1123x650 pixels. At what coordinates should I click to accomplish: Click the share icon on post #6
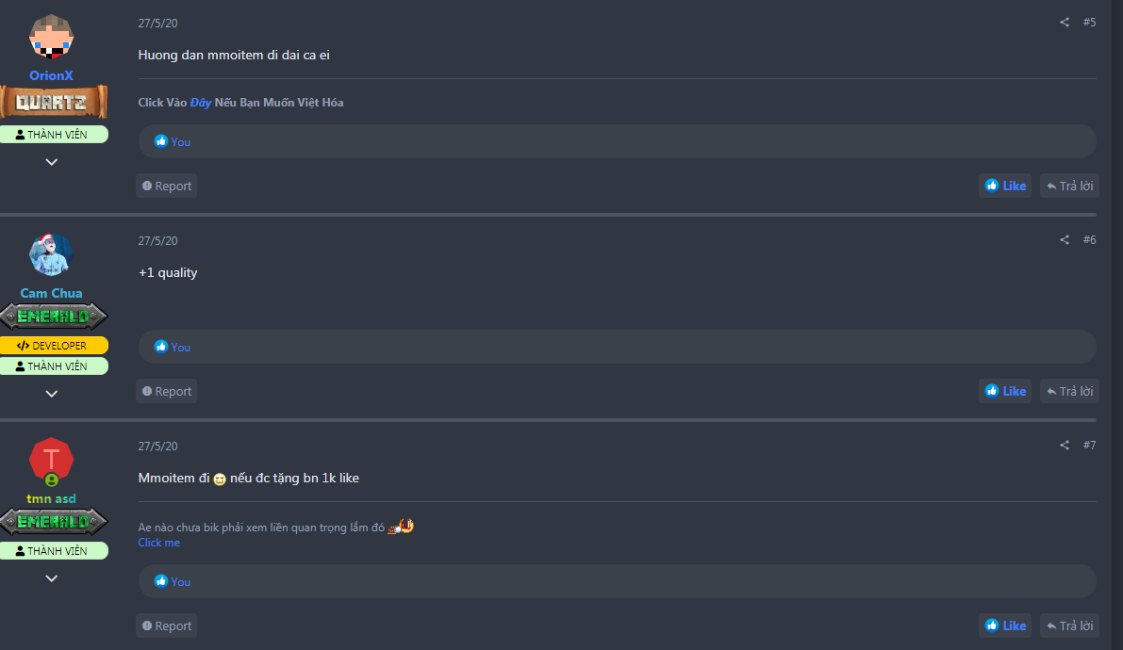[x=1065, y=240]
